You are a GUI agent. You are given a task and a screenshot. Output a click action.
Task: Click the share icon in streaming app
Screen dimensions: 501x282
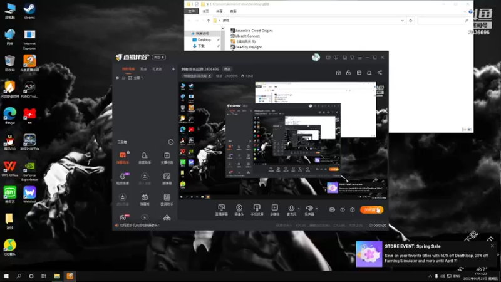pyautogui.click(x=380, y=73)
